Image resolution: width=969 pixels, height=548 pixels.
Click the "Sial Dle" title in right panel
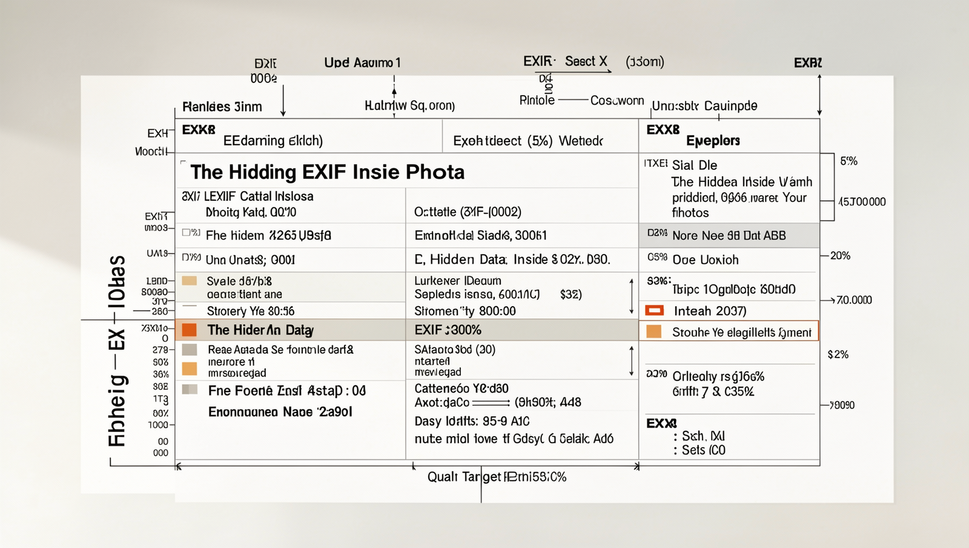695,165
